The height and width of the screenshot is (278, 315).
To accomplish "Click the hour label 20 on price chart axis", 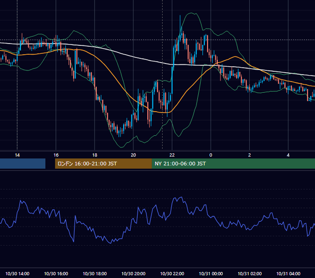I will (133, 155).
